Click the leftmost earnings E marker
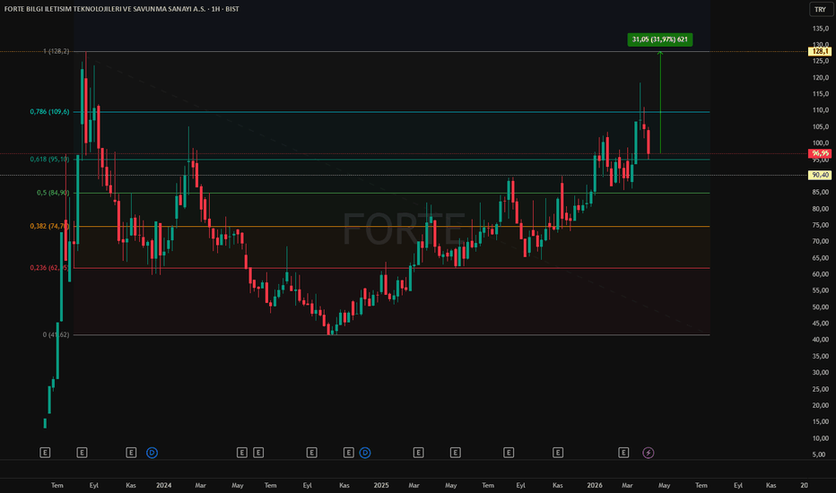 (45, 453)
